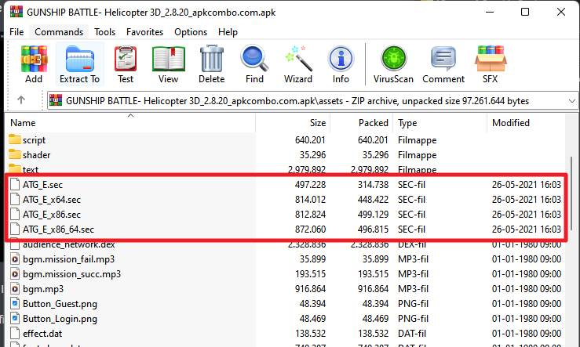Sort by Size column header
Viewport: 580px width, 347px height.
pyautogui.click(x=293, y=123)
